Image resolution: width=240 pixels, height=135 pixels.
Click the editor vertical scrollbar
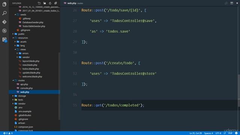[239, 90]
